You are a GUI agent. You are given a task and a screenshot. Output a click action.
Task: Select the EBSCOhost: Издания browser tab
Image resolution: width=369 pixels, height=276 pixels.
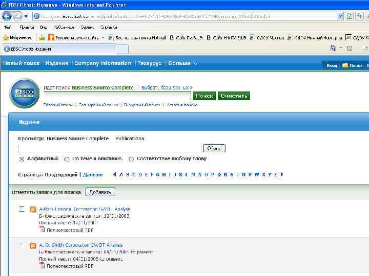point(59,49)
